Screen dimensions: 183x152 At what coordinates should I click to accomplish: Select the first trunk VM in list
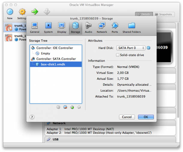click(x=15, y=27)
